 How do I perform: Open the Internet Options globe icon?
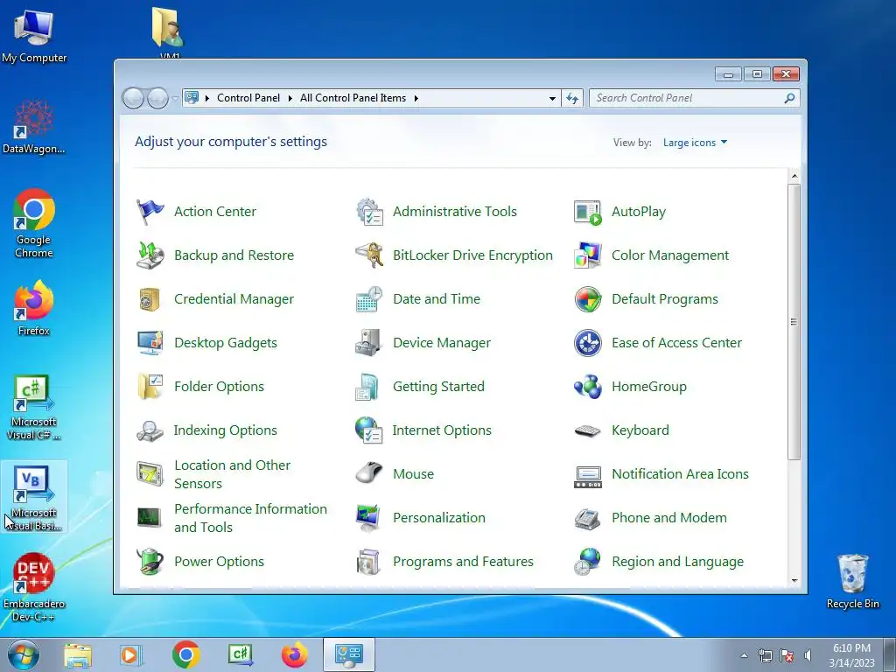click(369, 430)
